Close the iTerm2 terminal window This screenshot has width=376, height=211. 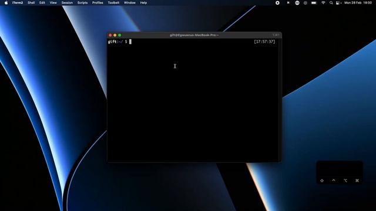[x=110, y=35]
